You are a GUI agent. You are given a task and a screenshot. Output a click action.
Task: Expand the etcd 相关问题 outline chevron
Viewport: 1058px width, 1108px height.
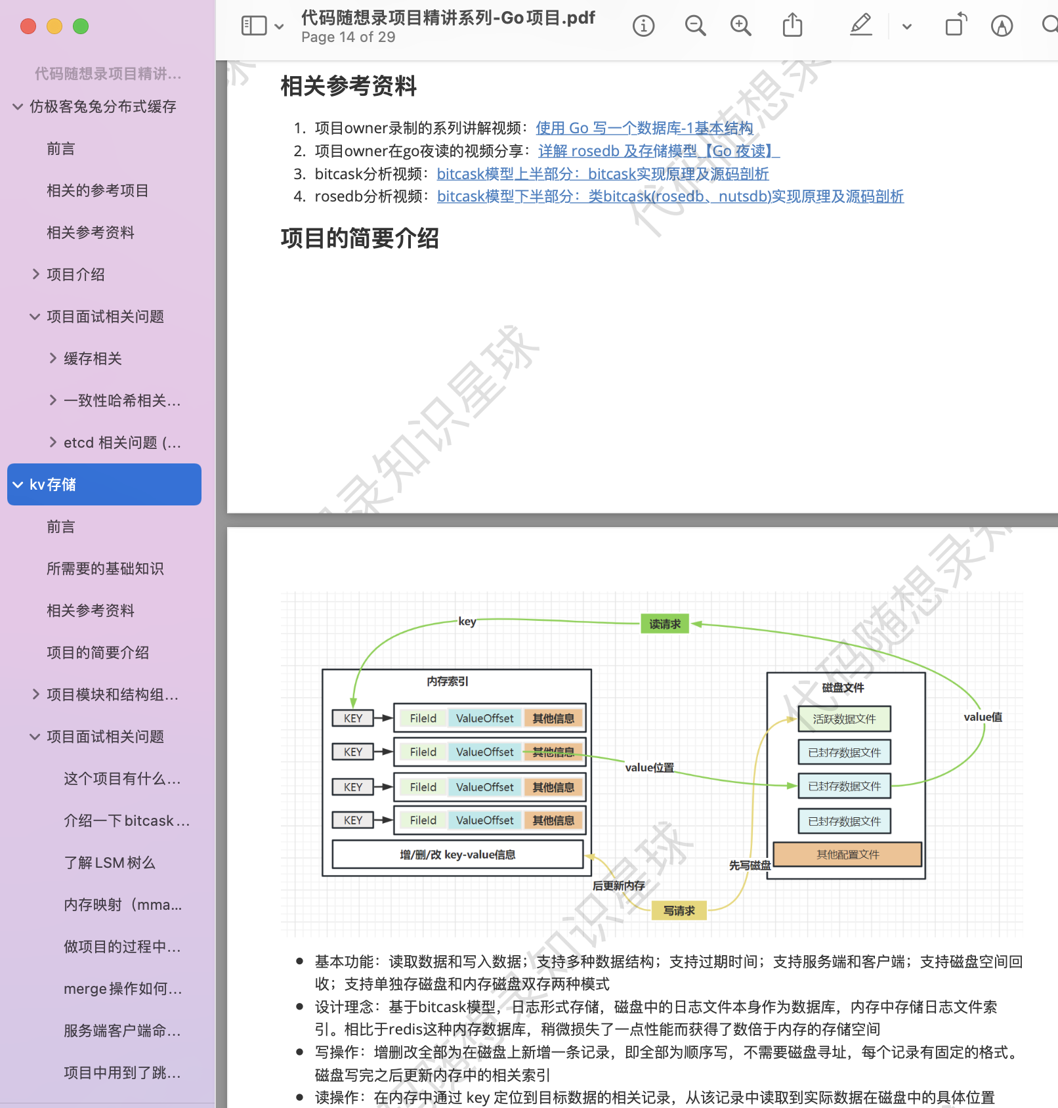(x=53, y=442)
